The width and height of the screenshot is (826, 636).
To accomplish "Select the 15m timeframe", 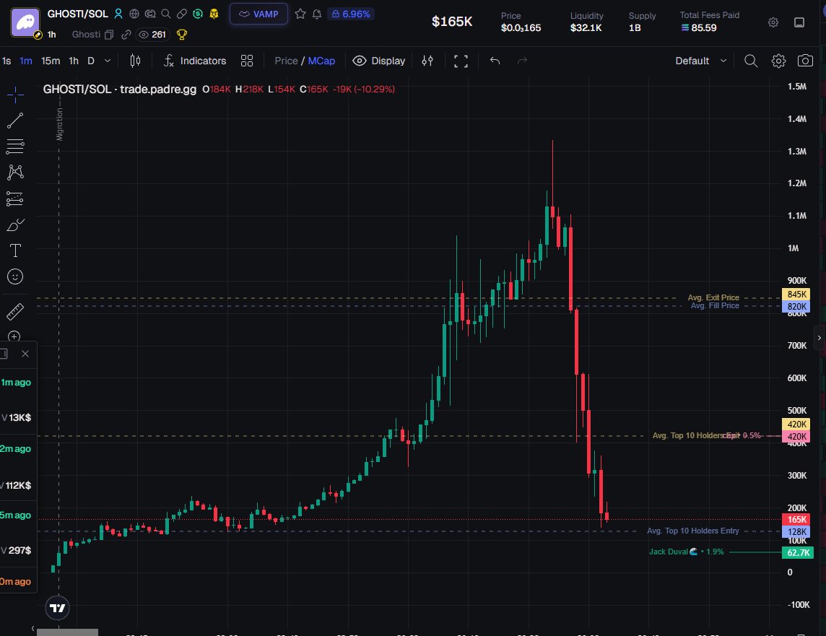I will [51, 61].
